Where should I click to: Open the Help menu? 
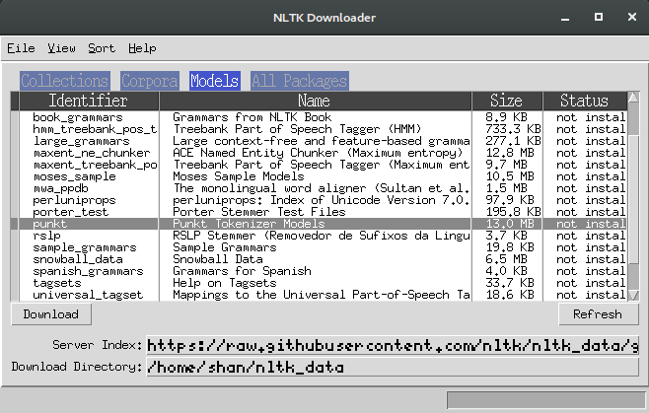pos(142,48)
